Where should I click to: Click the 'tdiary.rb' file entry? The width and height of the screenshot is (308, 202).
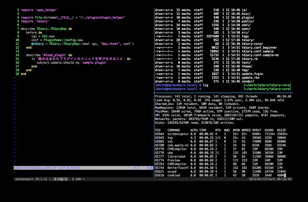(x=250, y=59)
